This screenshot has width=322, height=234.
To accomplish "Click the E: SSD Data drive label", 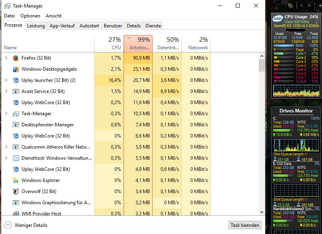I will click(x=282, y=164).
